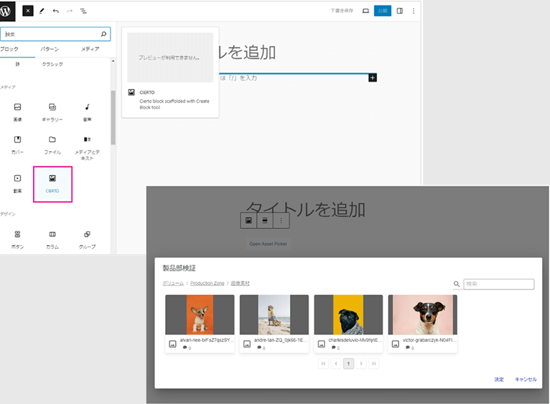Insert the 音声 audio block
550x404 pixels.
click(x=87, y=112)
